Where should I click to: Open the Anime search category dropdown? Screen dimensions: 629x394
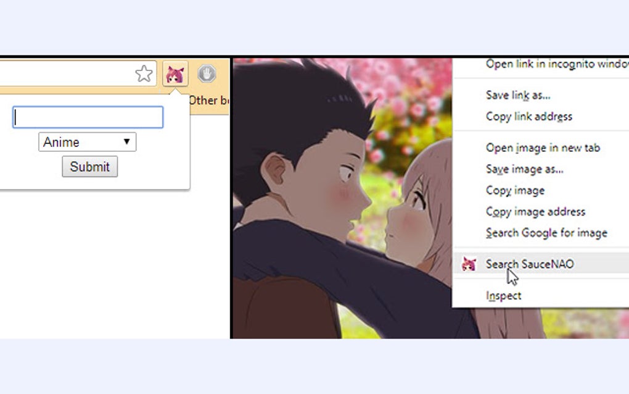pos(87,141)
